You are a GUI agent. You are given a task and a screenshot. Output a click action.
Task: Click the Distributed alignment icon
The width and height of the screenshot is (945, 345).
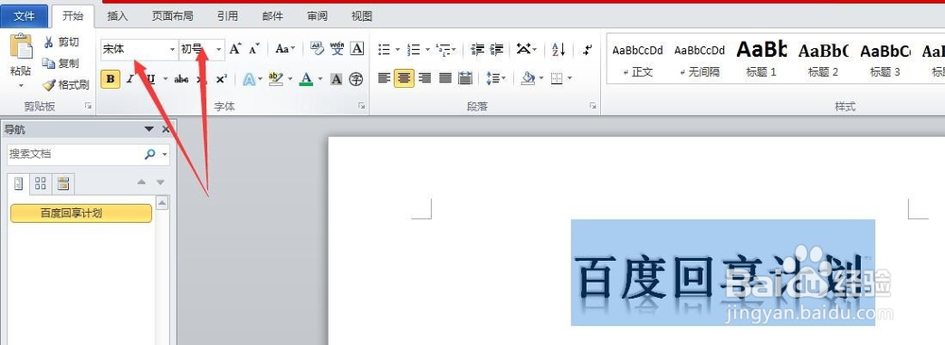tap(465, 78)
